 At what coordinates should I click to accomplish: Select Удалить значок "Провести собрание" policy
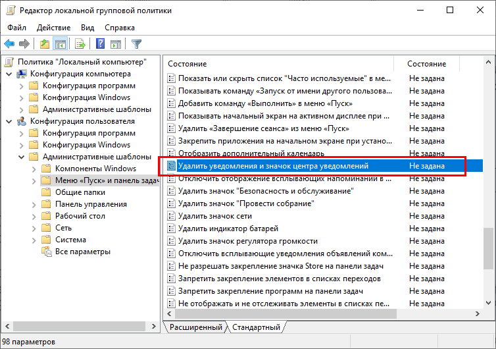click(246, 203)
